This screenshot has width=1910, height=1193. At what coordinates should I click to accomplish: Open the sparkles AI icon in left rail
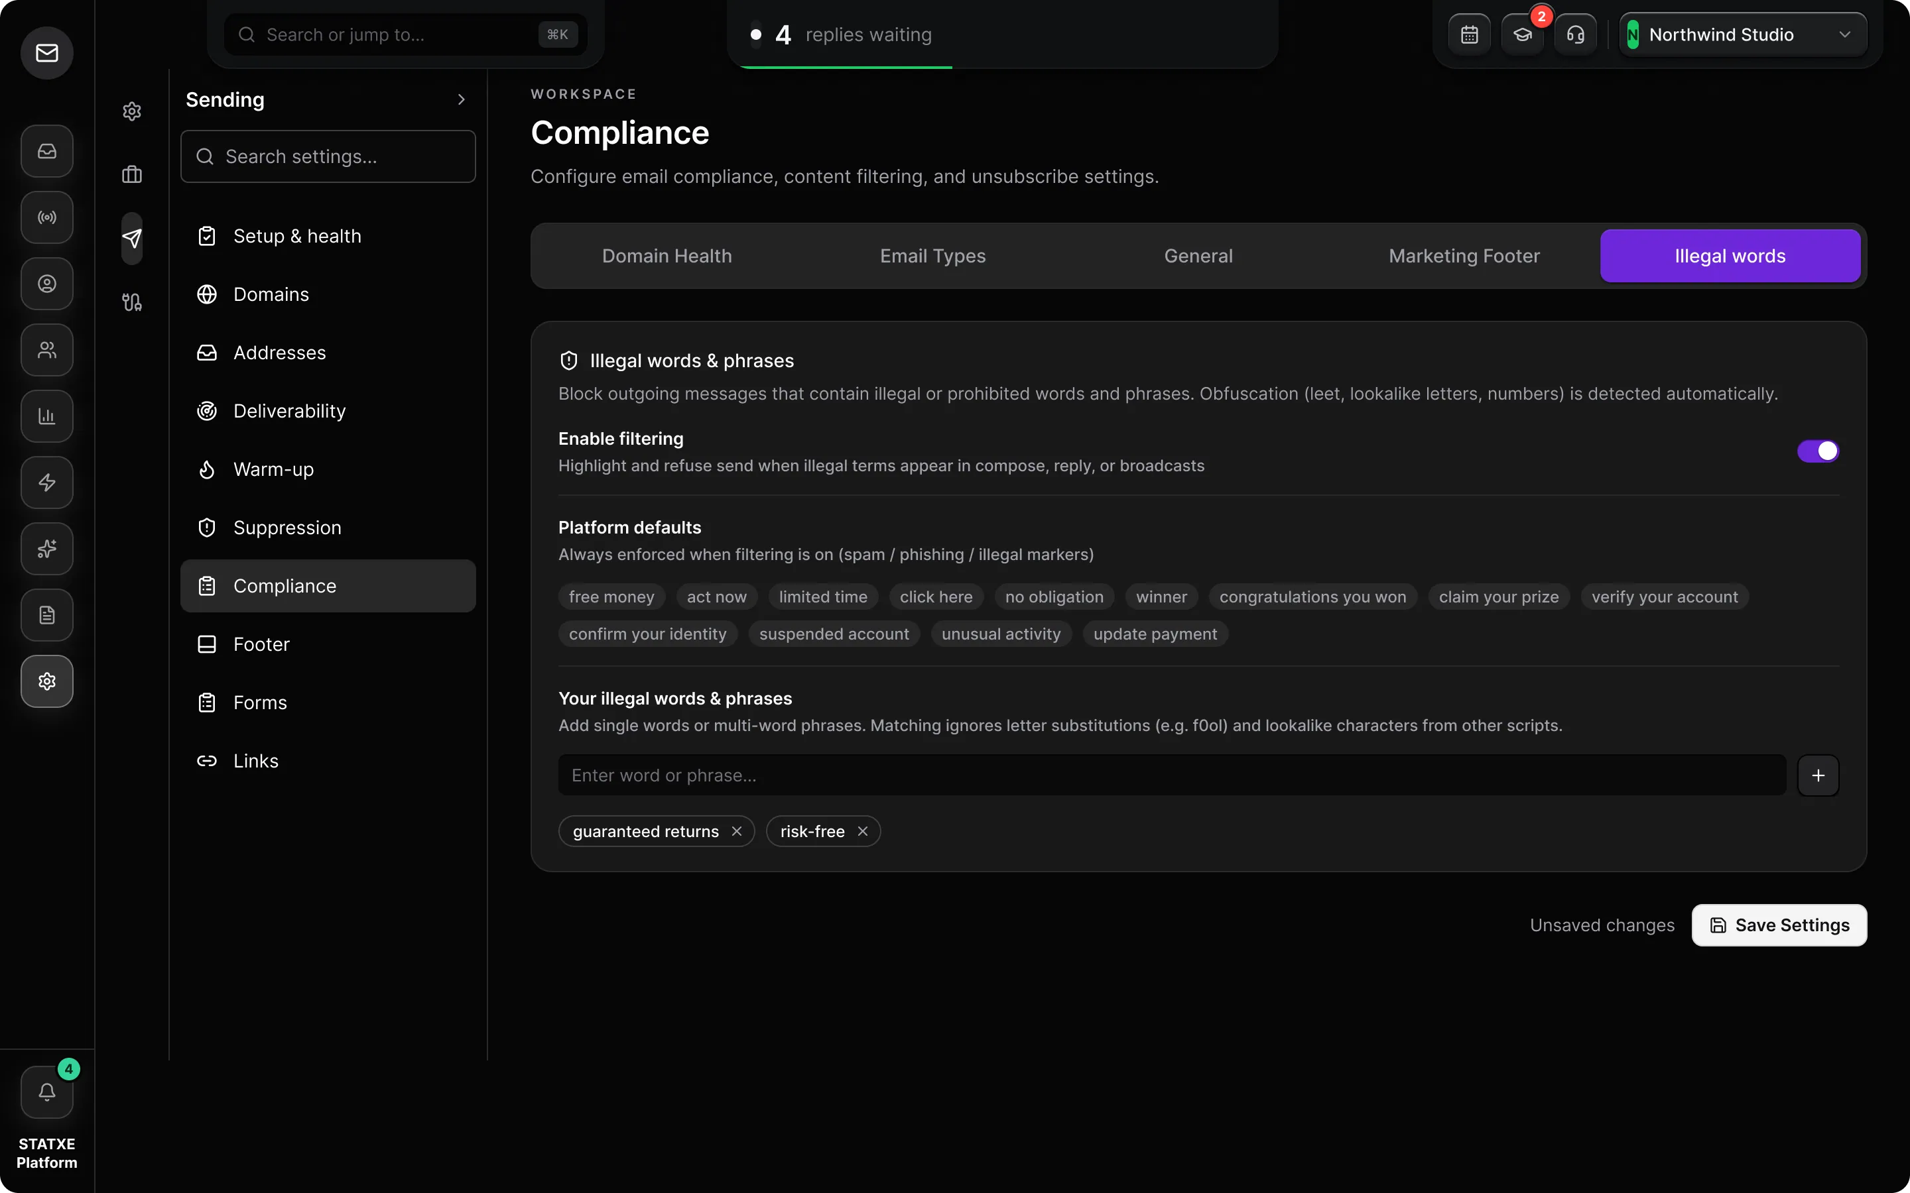[46, 548]
